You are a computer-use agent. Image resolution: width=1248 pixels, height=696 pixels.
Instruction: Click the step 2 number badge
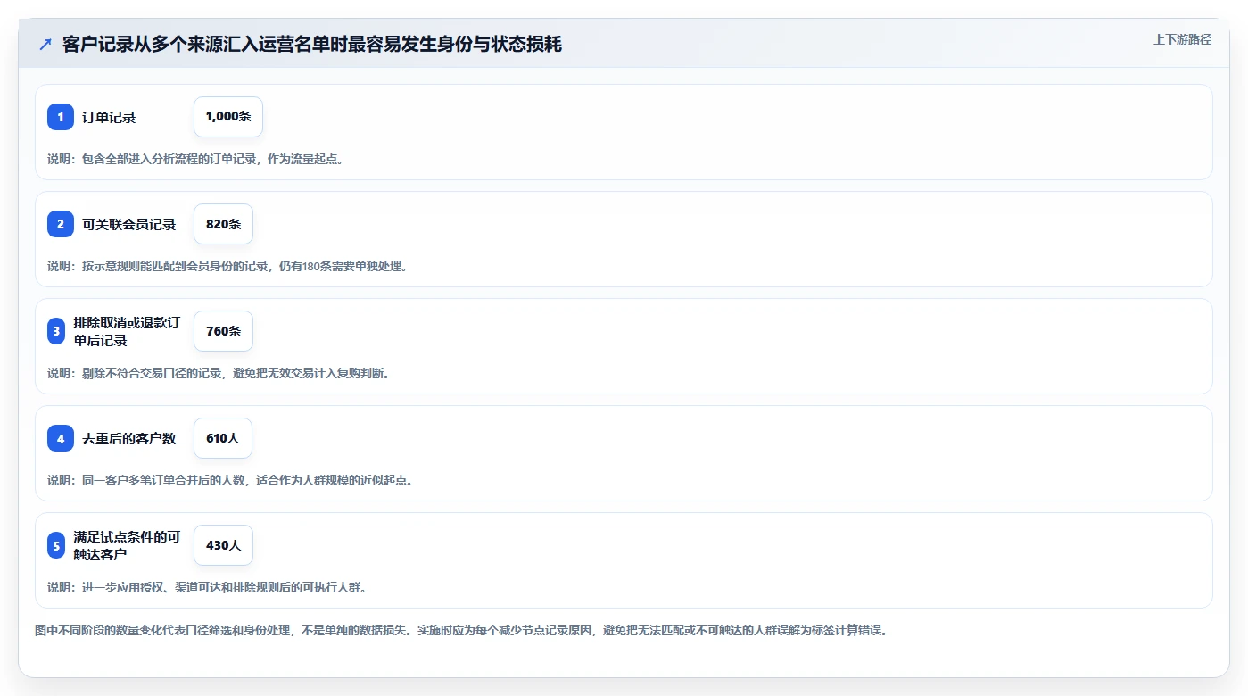point(61,224)
